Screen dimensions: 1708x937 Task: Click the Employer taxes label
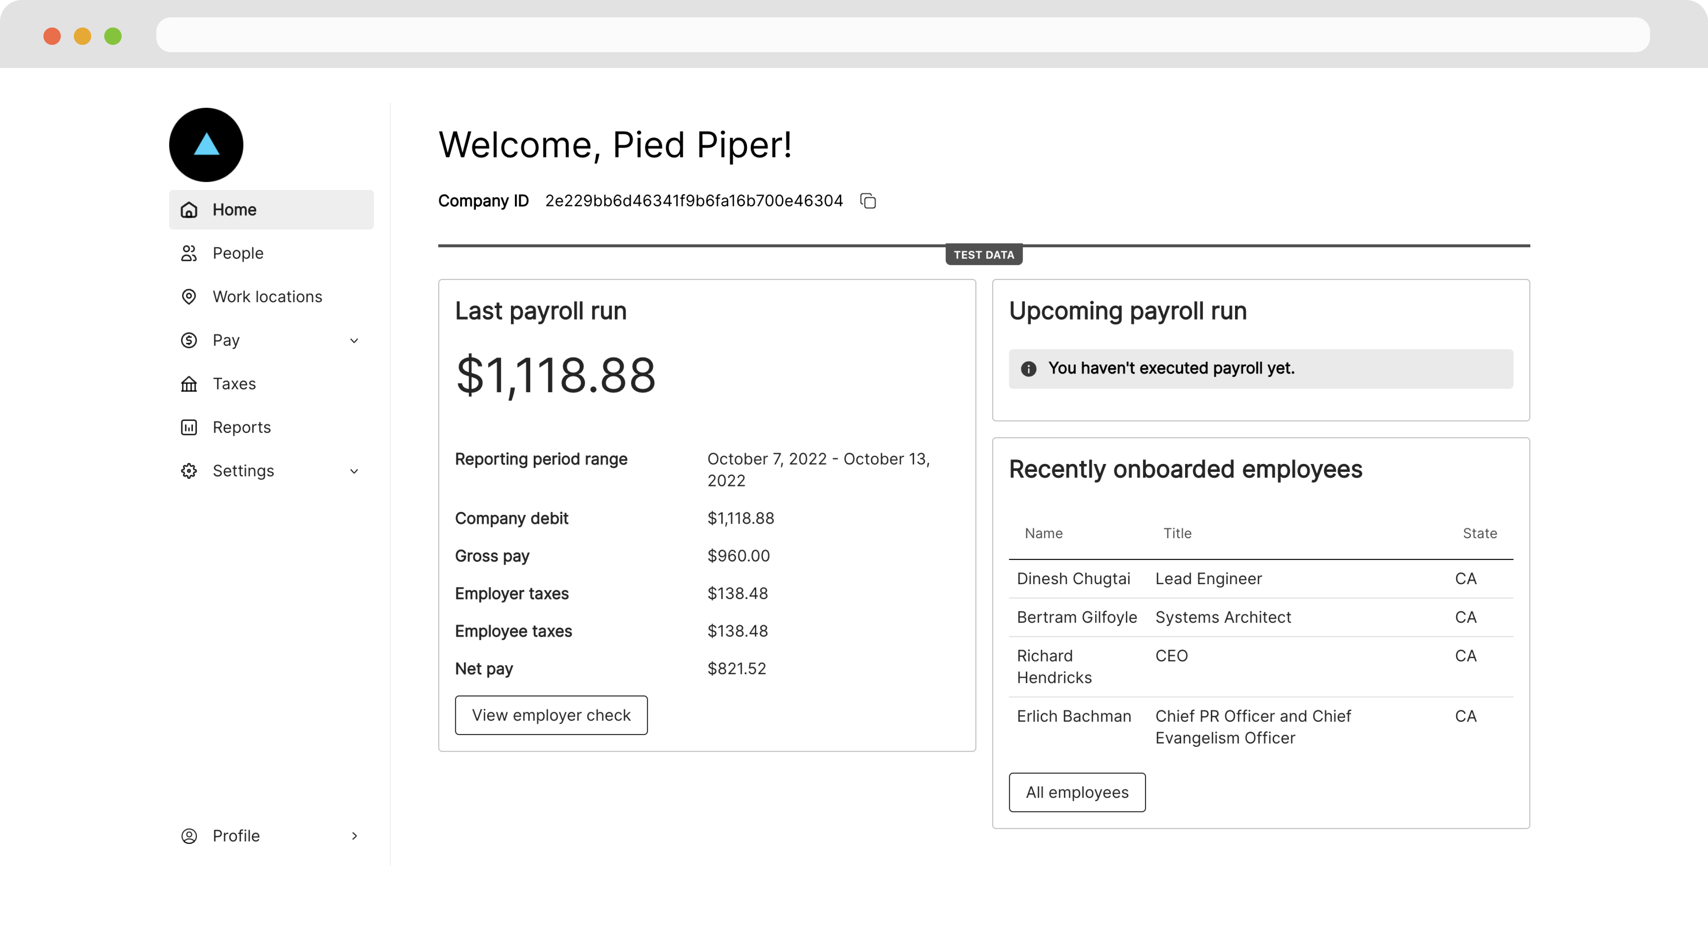(512, 594)
